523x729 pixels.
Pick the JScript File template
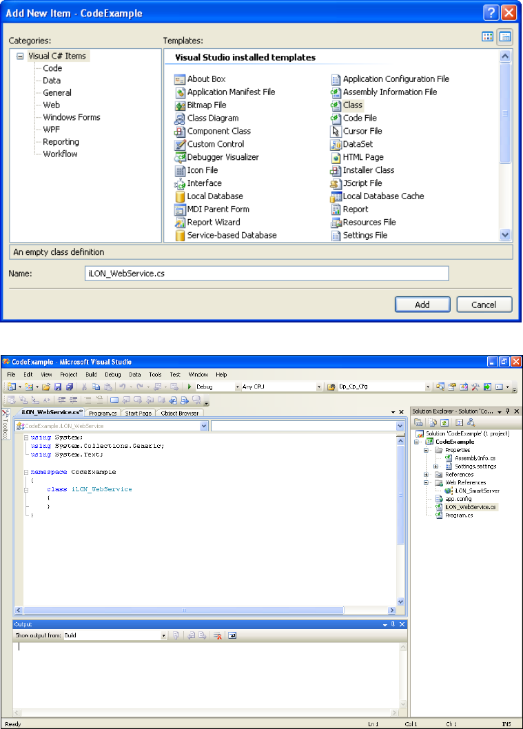coord(356,183)
